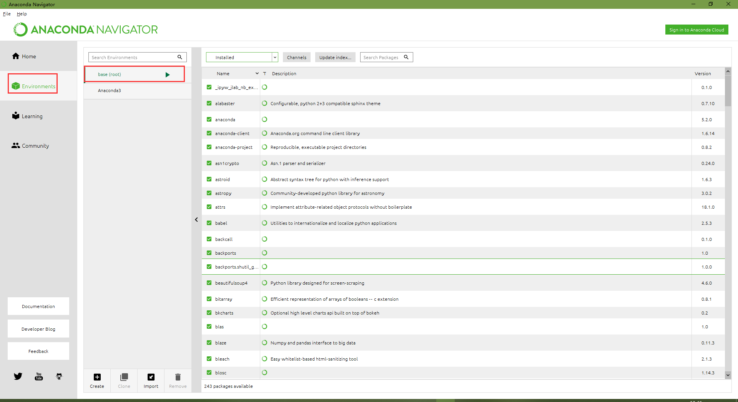Toggle the bkcharts package checkbox

pos(209,313)
